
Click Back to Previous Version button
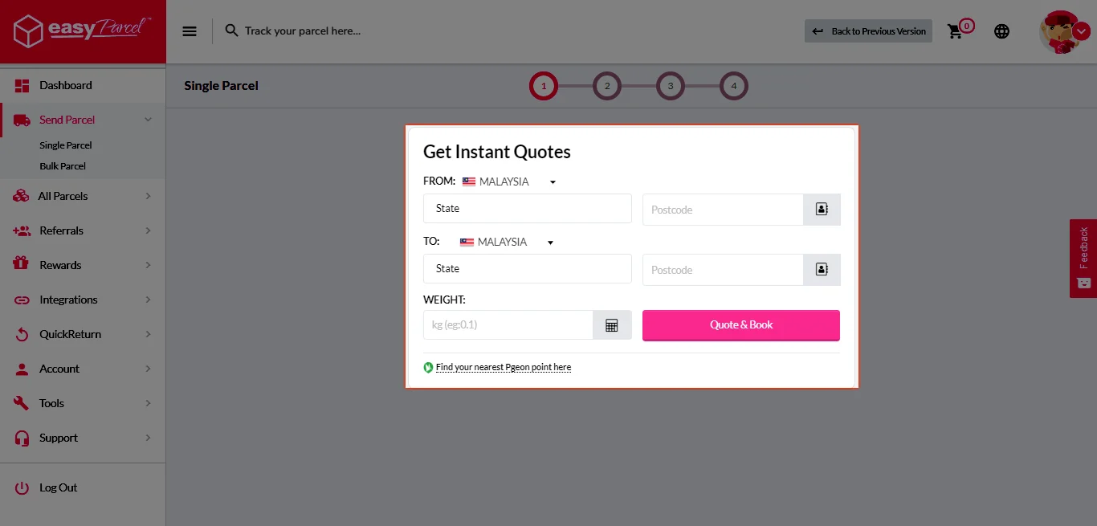pos(868,31)
